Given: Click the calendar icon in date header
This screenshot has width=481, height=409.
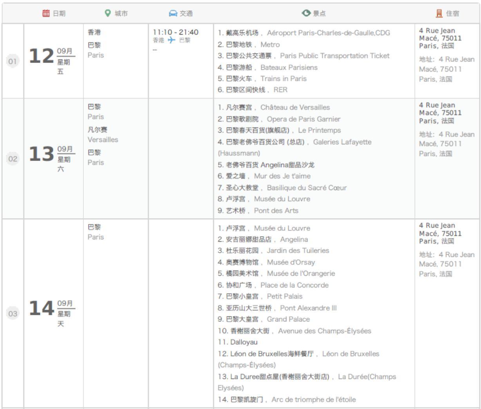Looking at the screenshot, I should tap(46, 13).
